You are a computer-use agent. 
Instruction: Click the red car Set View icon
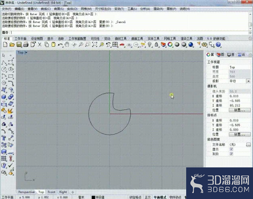[x=122, y=45]
